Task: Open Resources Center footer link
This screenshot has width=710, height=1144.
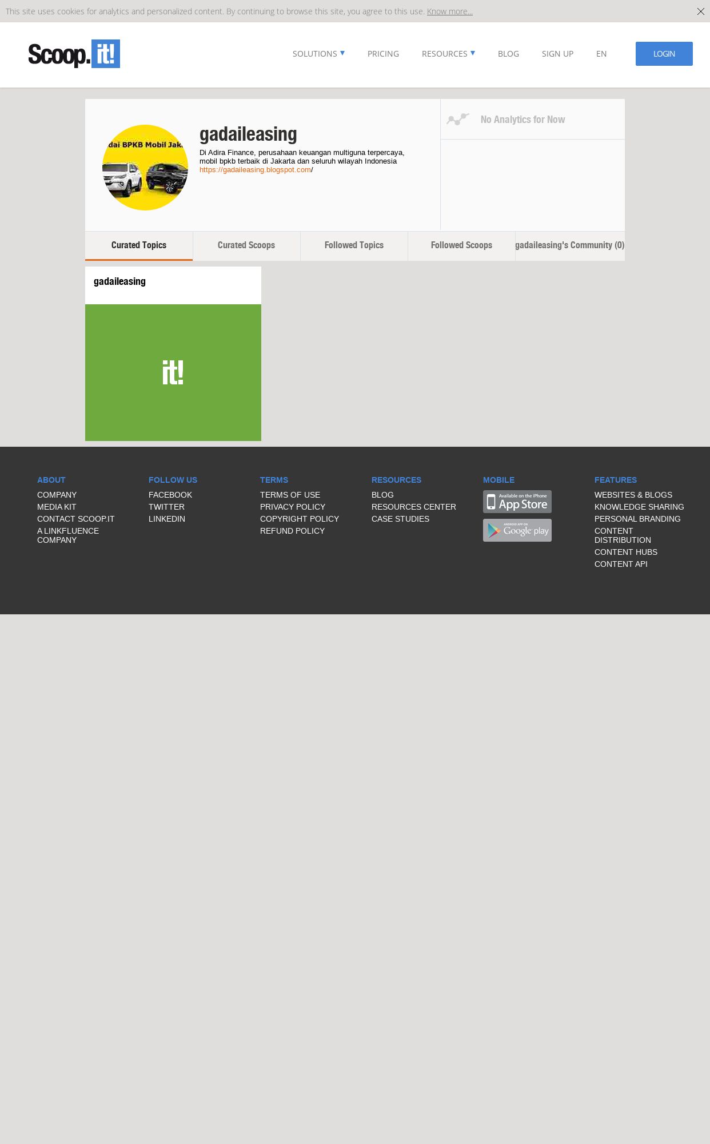Action: click(x=414, y=507)
